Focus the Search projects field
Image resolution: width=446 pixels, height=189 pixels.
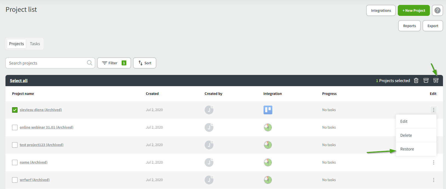[x=47, y=63]
